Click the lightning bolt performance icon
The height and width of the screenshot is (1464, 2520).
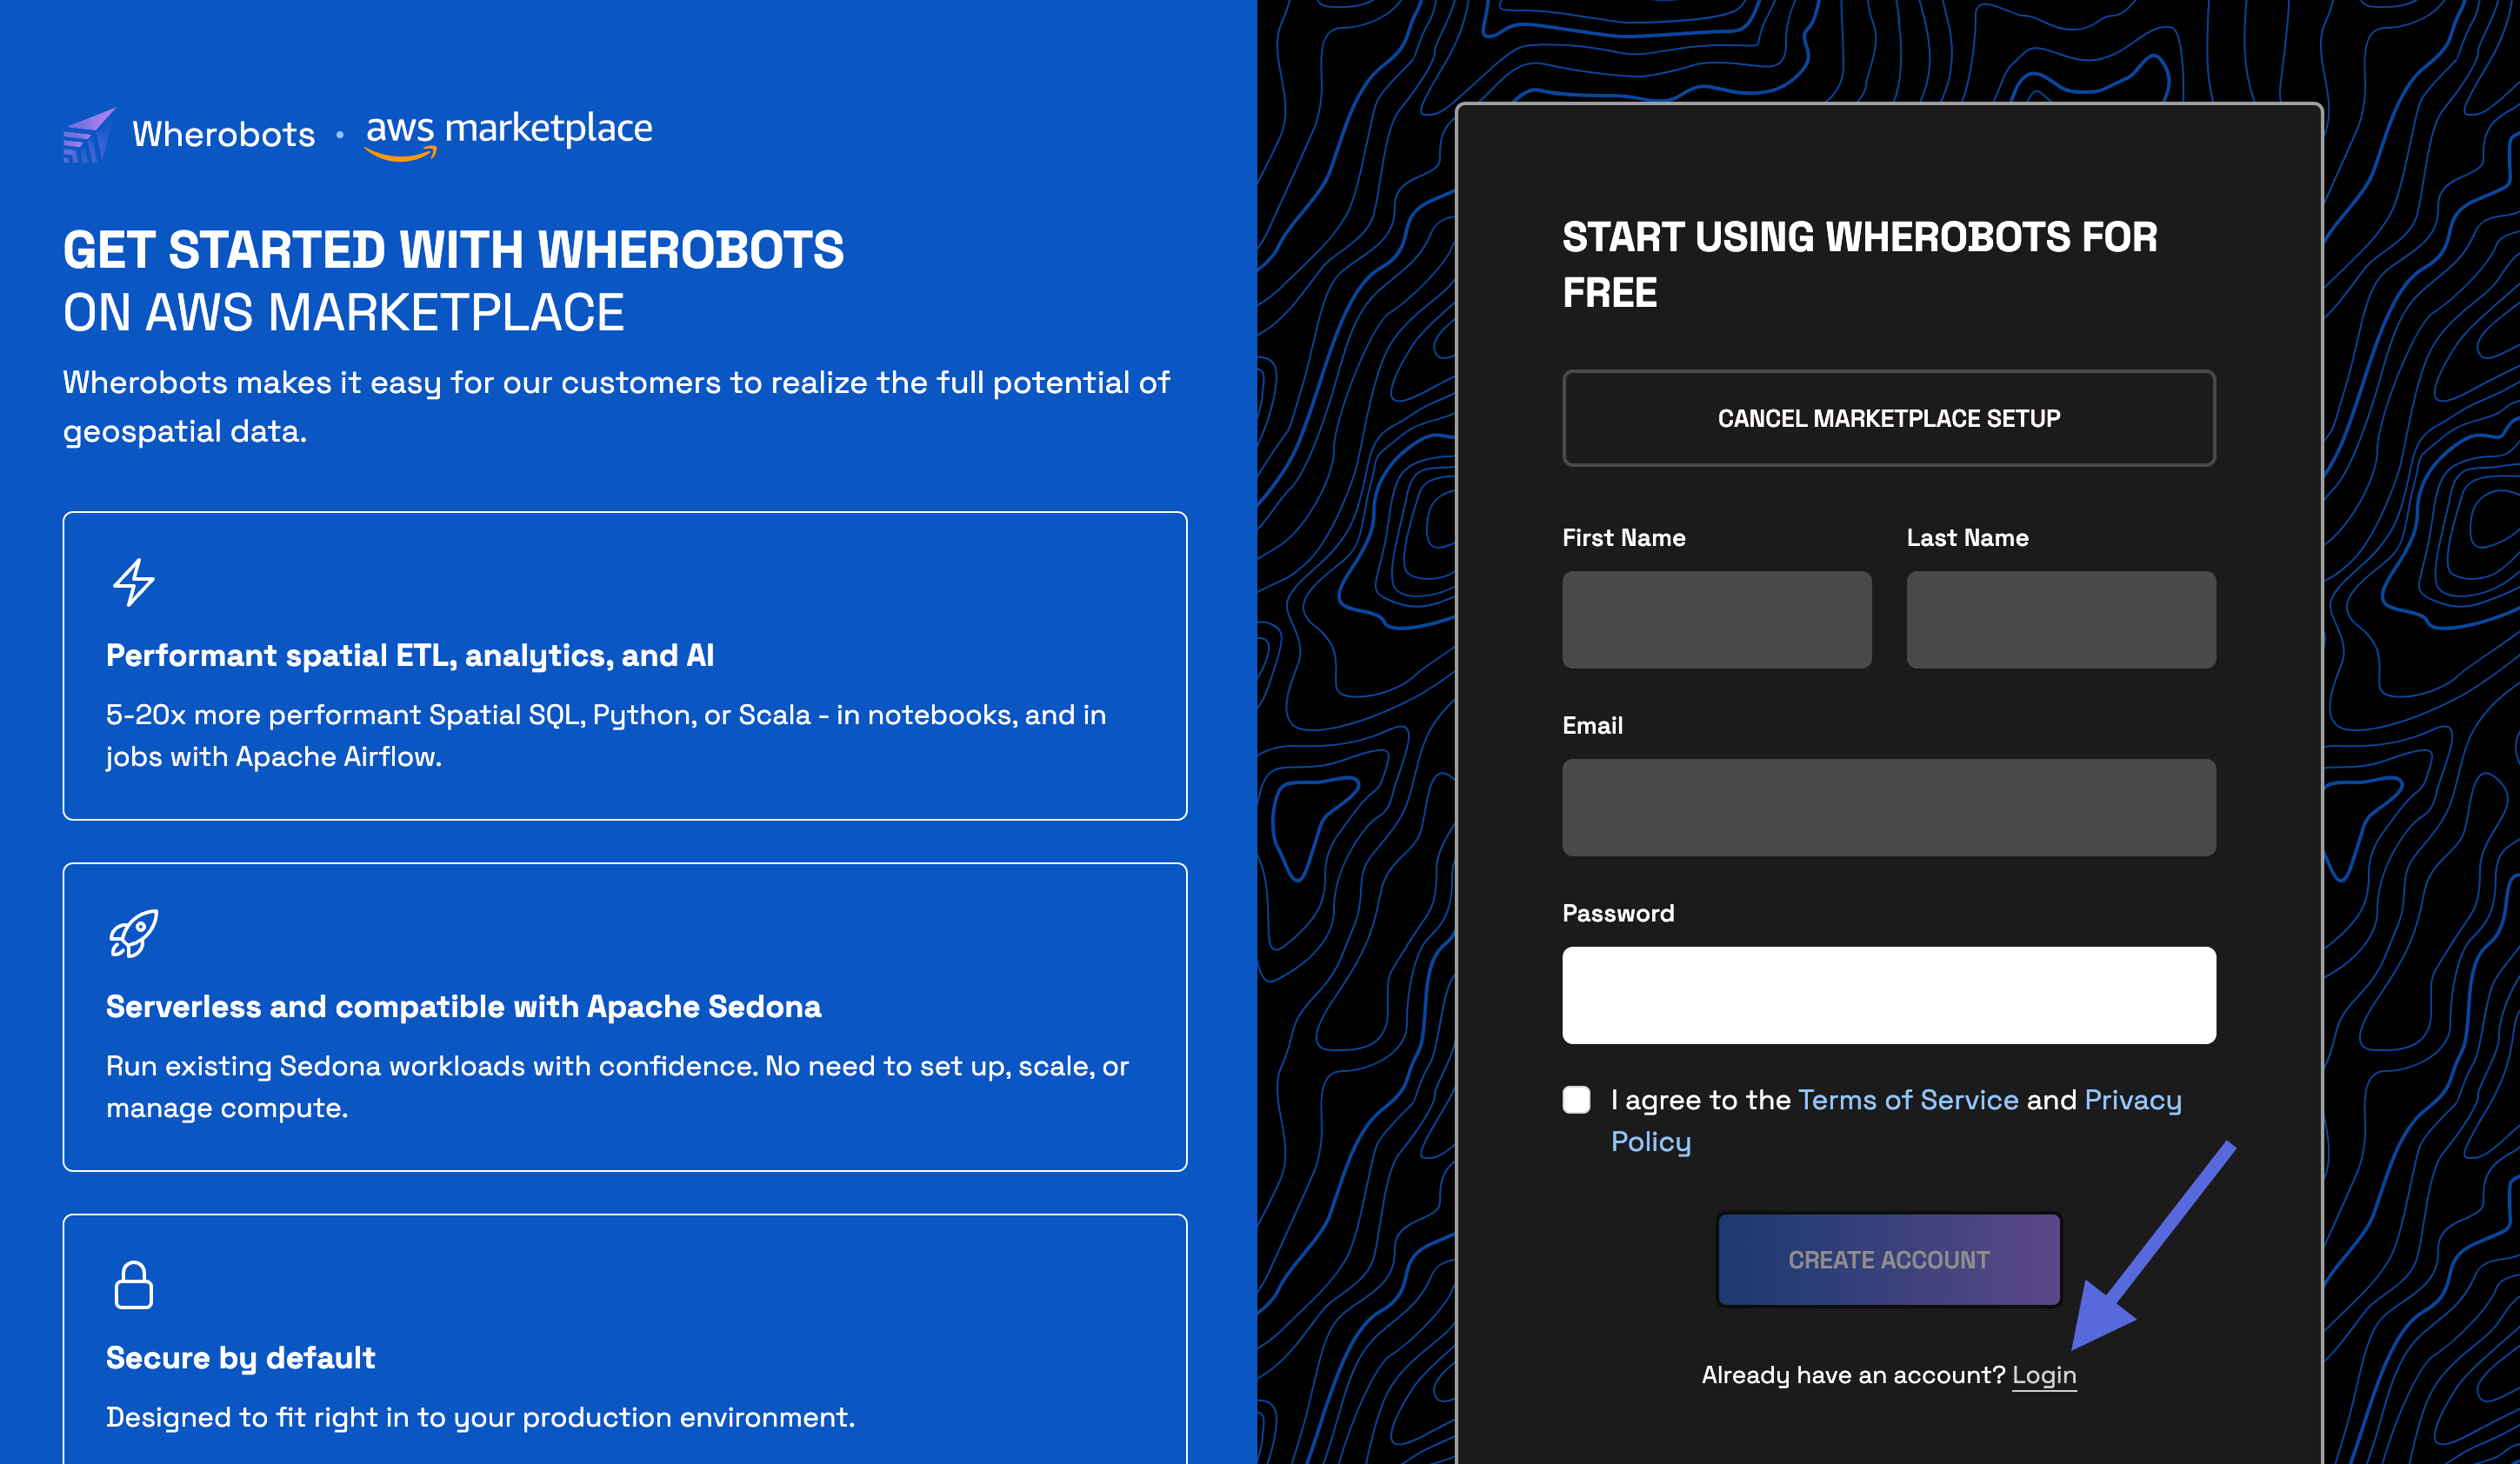pyautogui.click(x=133, y=582)
